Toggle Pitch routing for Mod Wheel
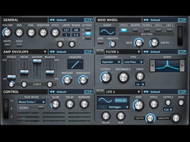The image size is (190, 142). click(124, 30)
